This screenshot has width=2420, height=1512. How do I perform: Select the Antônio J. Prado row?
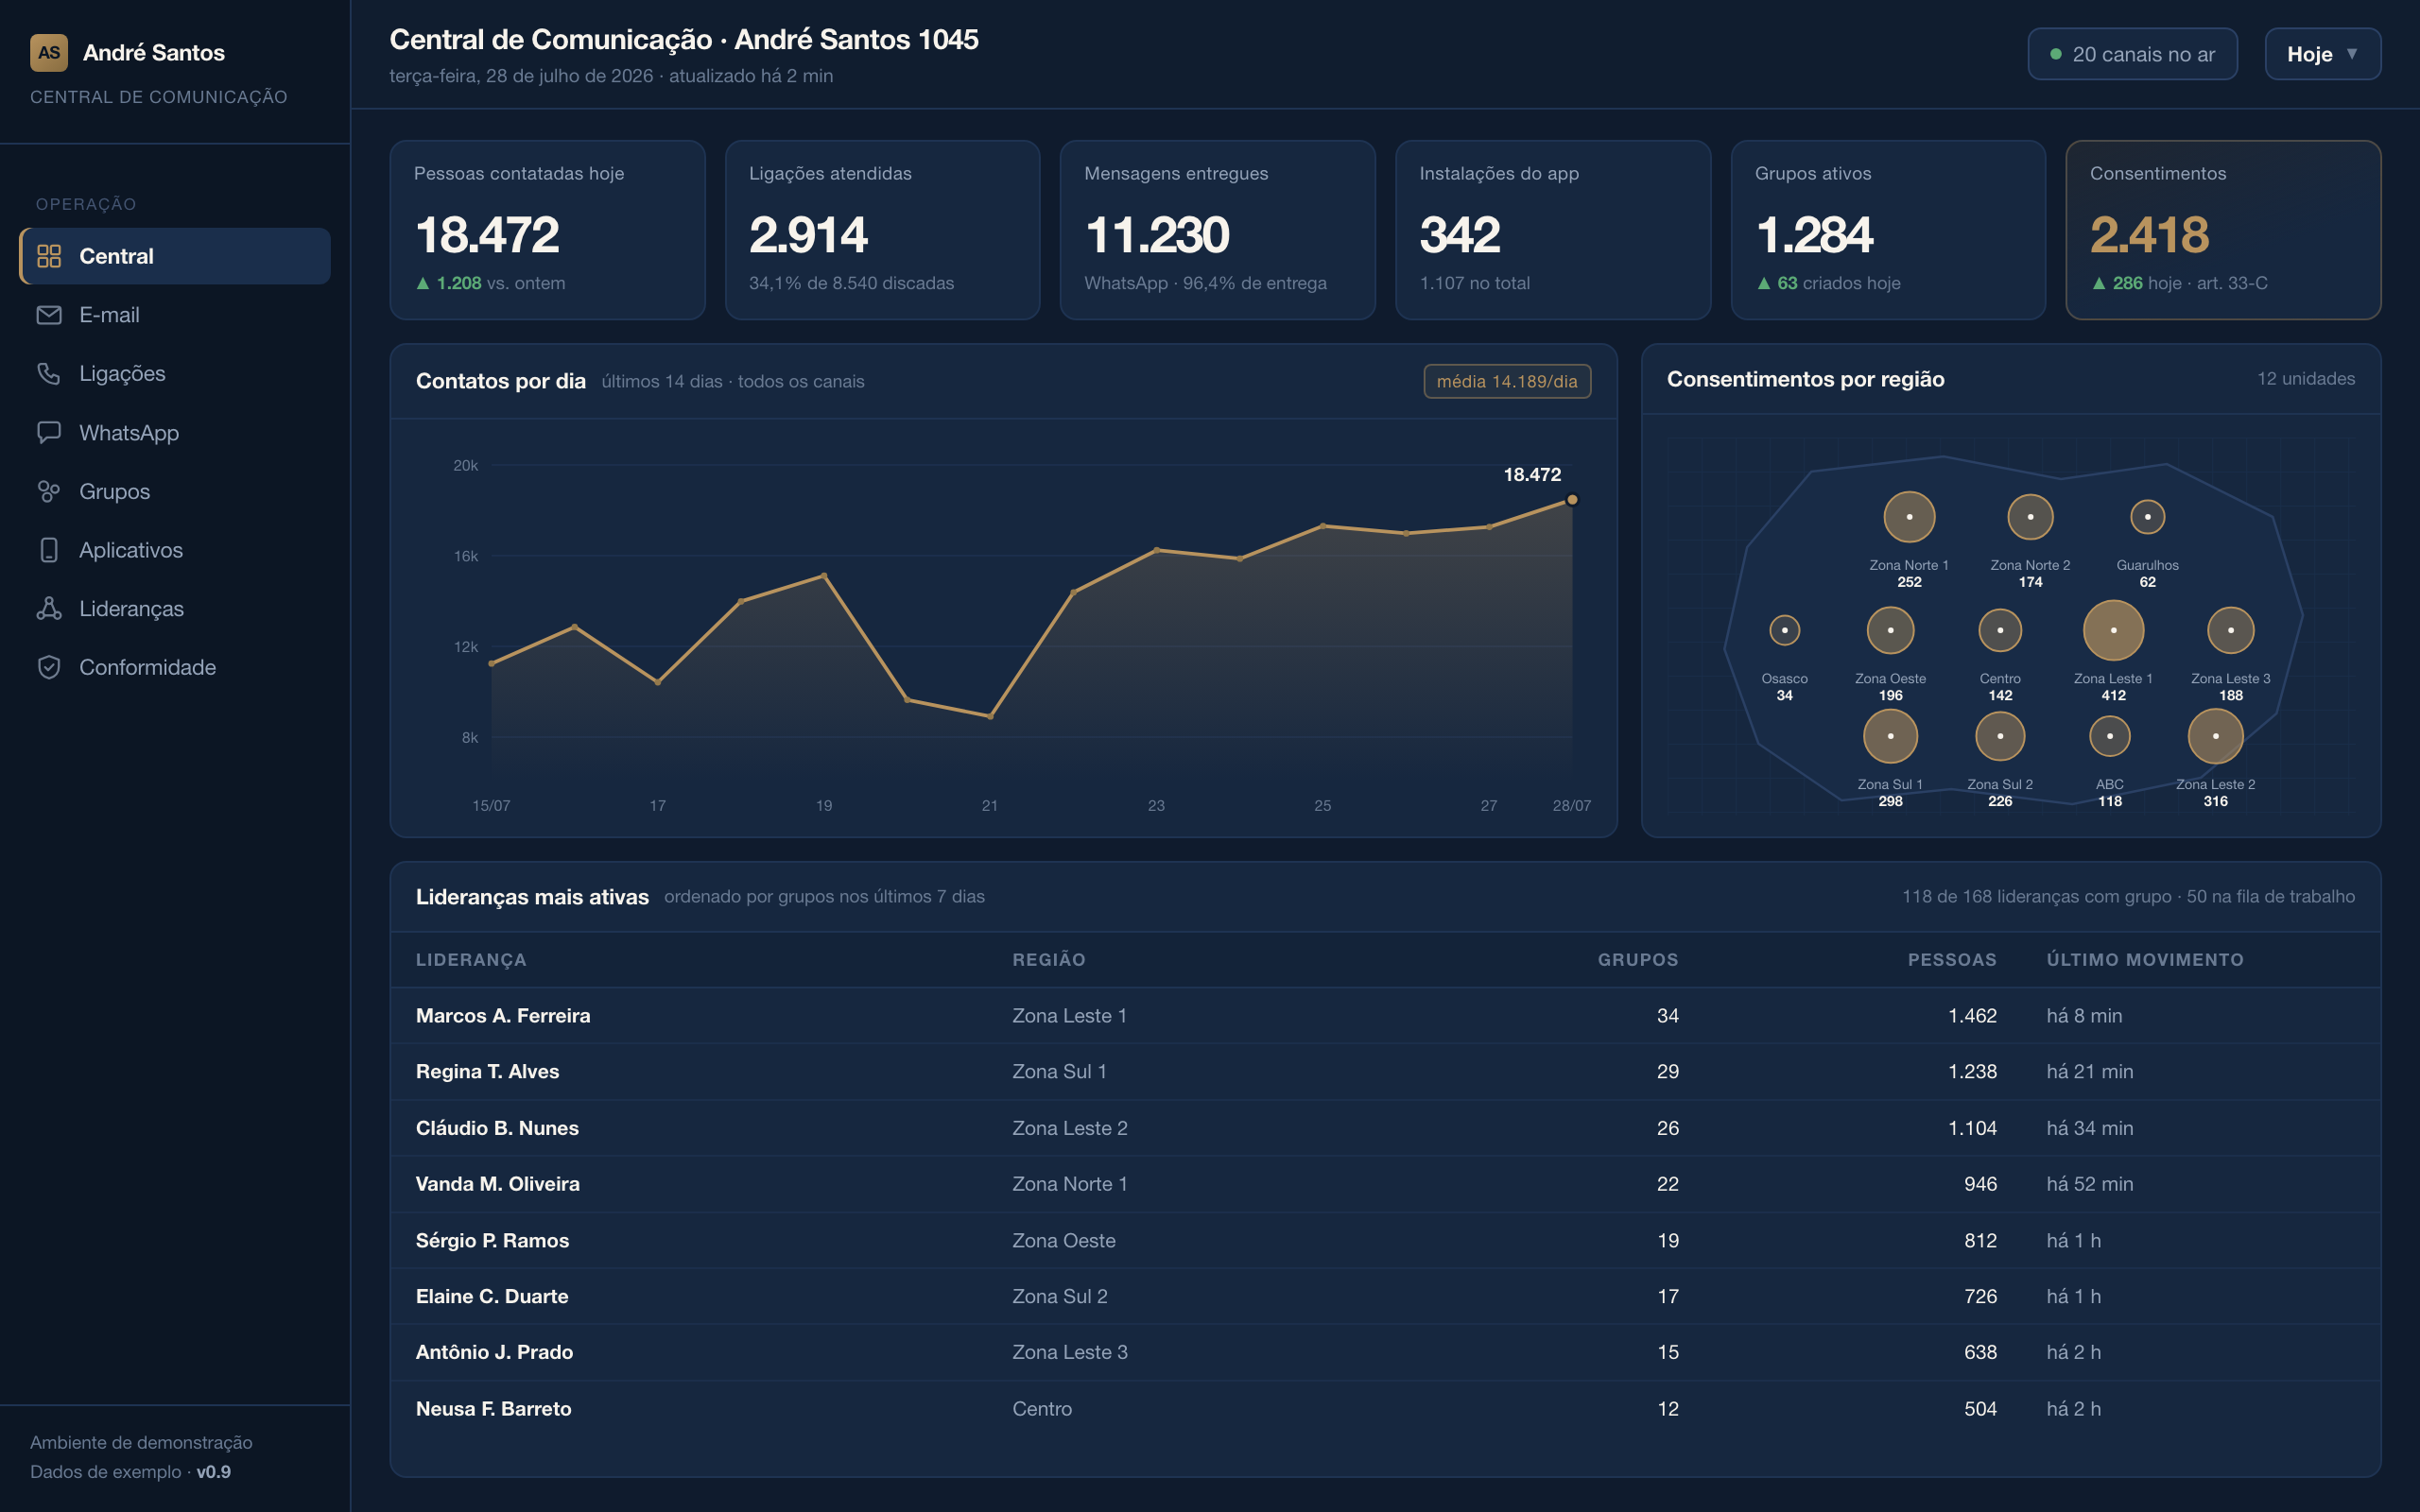[1385, 1353]
